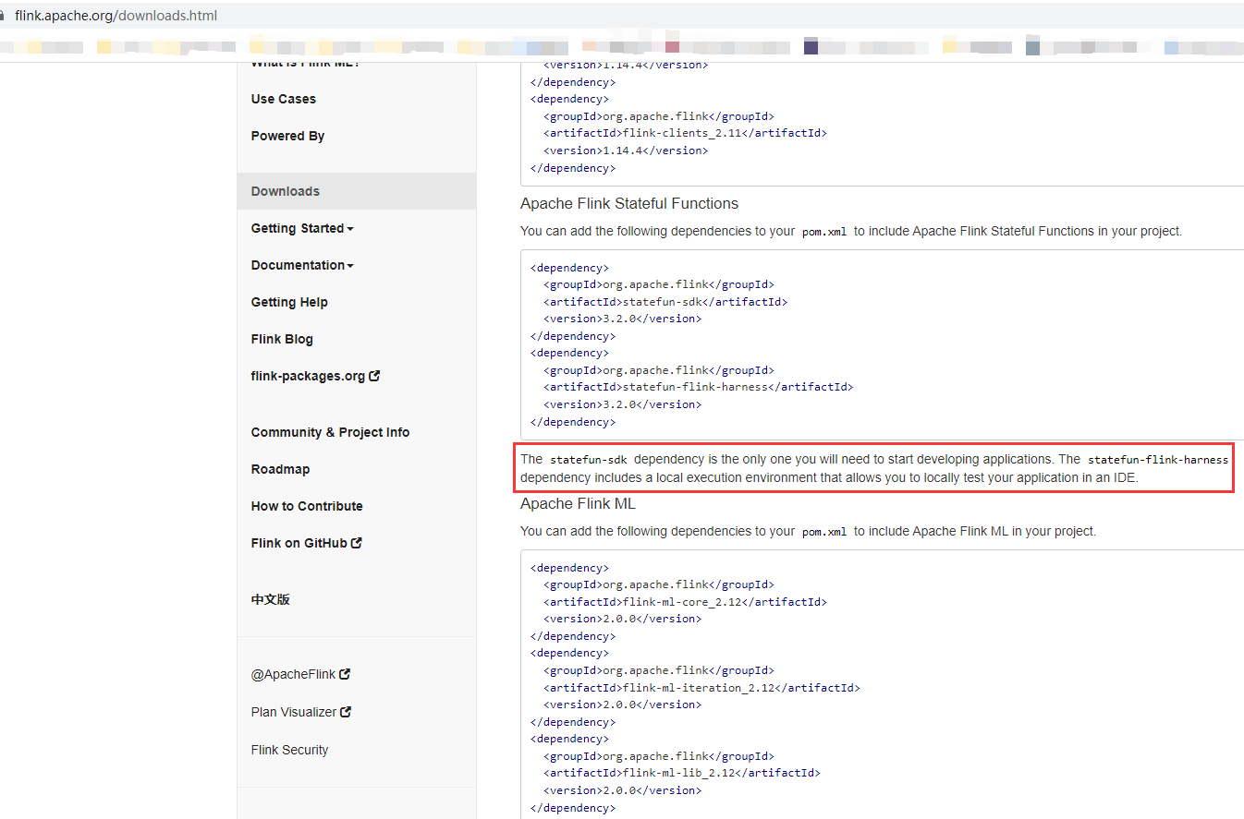Click flink-ml-iteration_2.12 artifactId line

pyautogui.click(x=701, y=688)
